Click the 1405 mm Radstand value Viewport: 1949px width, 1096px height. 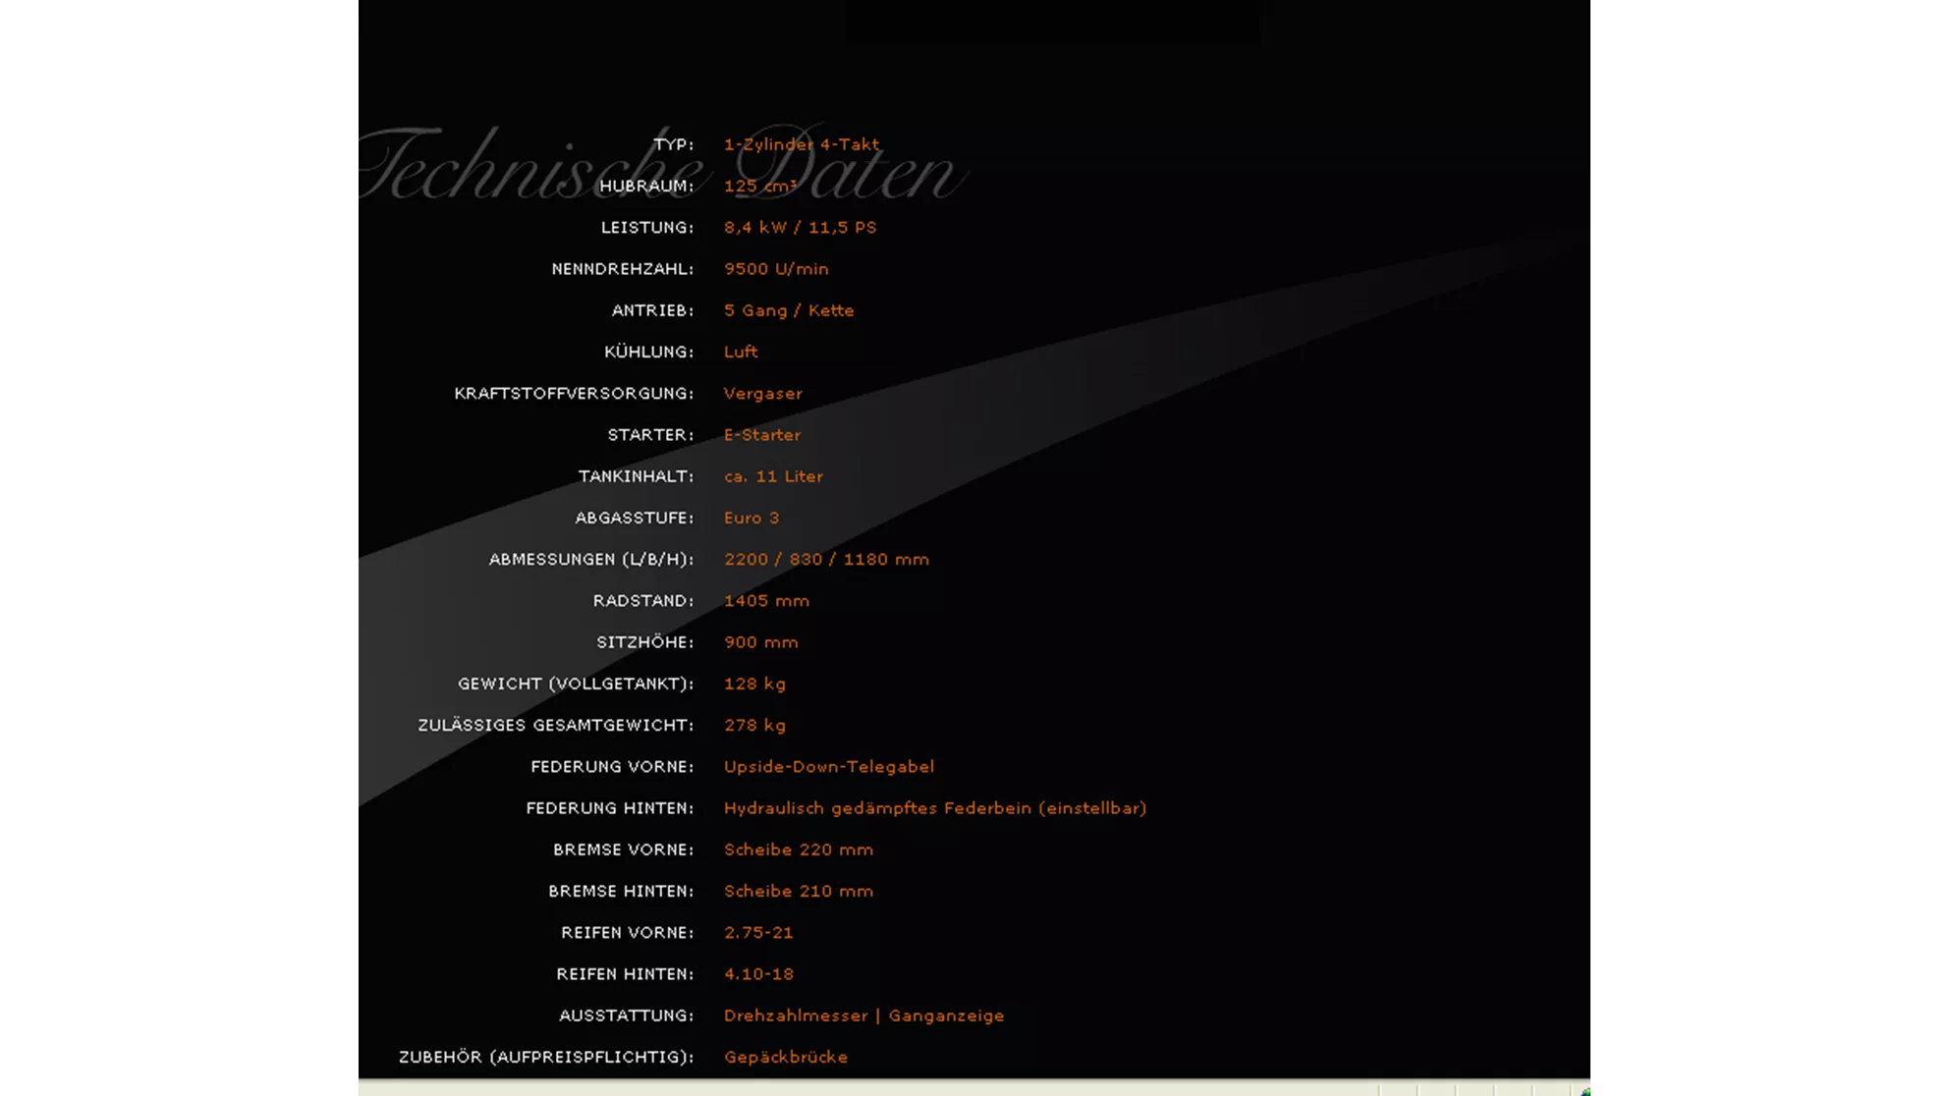click(766, 600)
